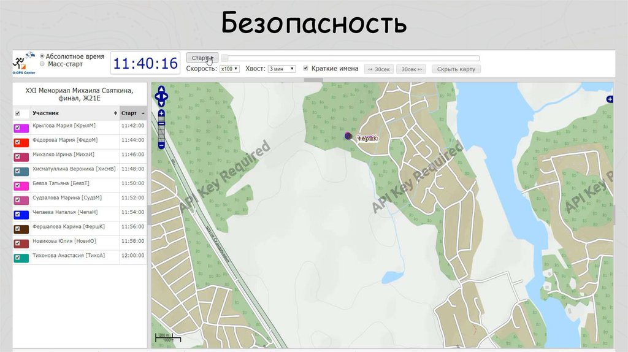Toggle the select-all participants checkbox
This screenshot has height=352, width=628.
(17, 113)
